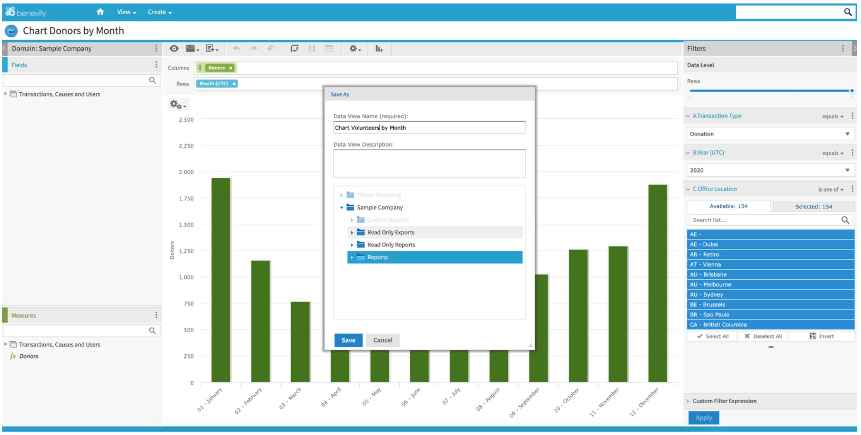Toggle the eye preview mode icon
This screenshot has height=435, width=861.
[x=174, y=48]
